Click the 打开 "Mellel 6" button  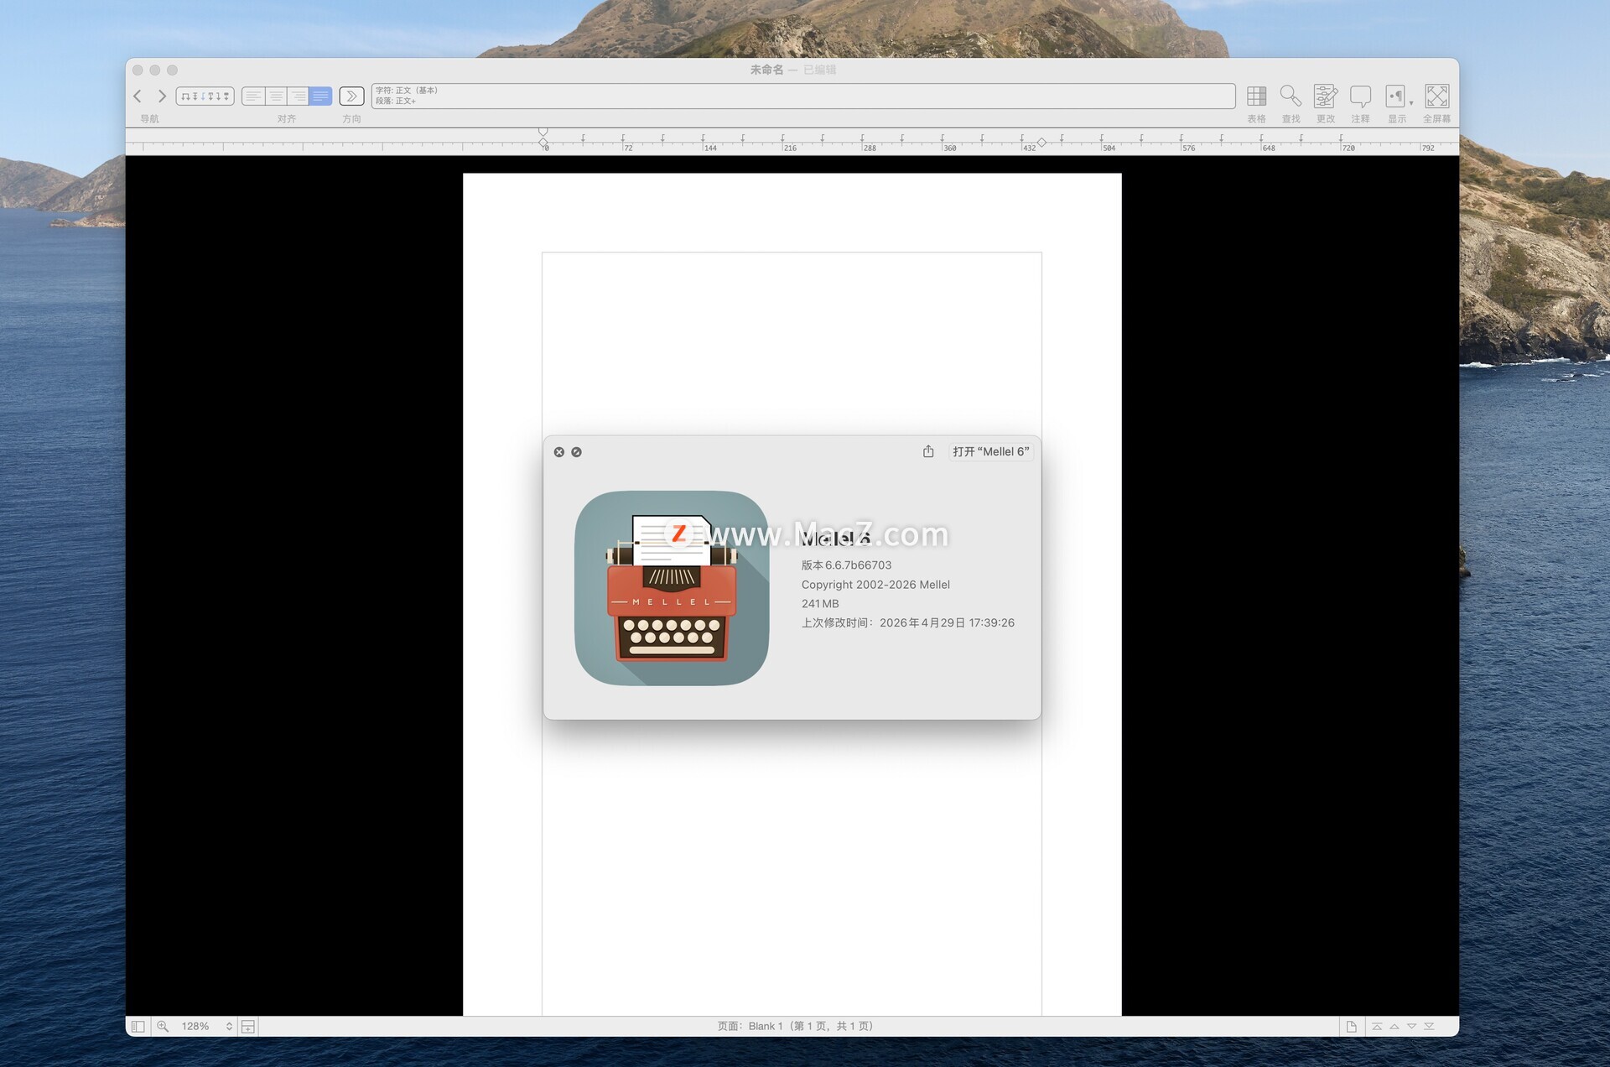[x=990, y=452]
